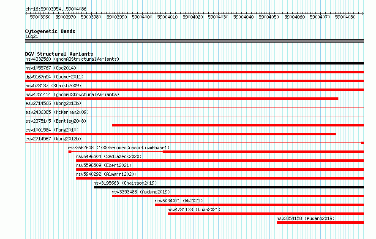Click ruler position 59004020
Image resolution: width=376 pixels, height=239 pixels.
tap(193, 17)
